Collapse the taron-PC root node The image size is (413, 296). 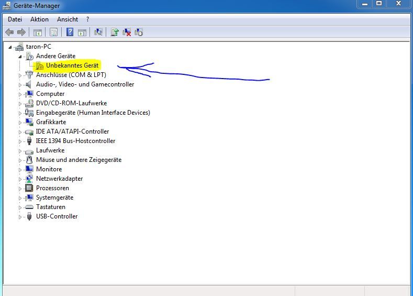click(10, 47)
